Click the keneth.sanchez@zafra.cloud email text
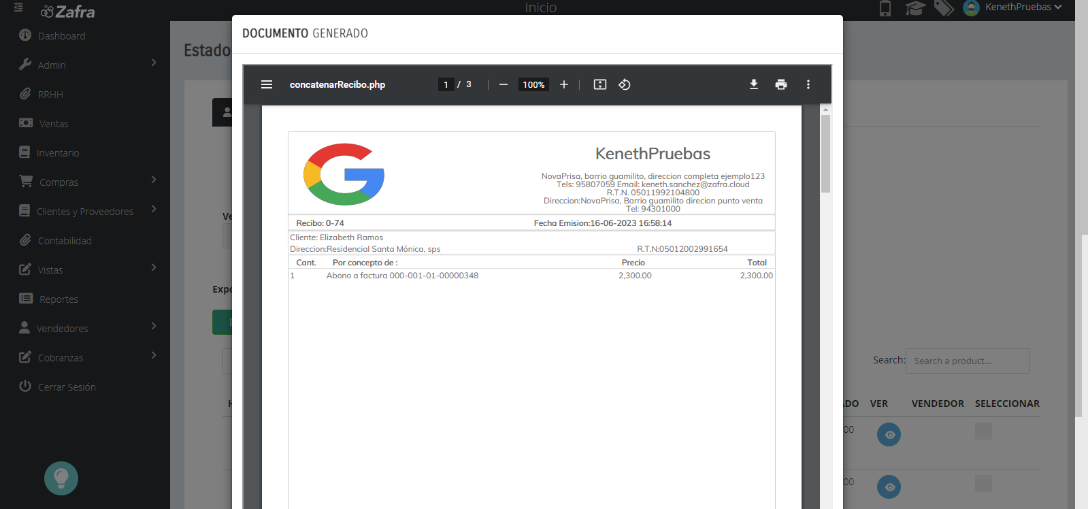Image resolution: width=1088 pixels, height=509 pixels. point(695,184)
